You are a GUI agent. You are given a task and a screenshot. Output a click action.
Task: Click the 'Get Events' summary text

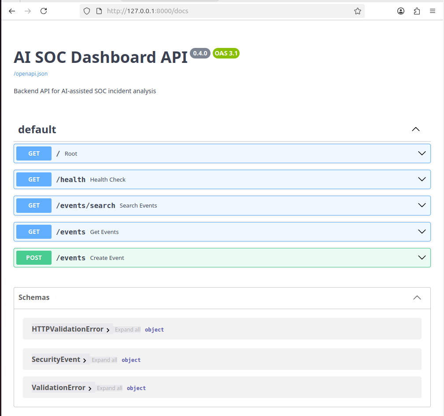(104, 232)
